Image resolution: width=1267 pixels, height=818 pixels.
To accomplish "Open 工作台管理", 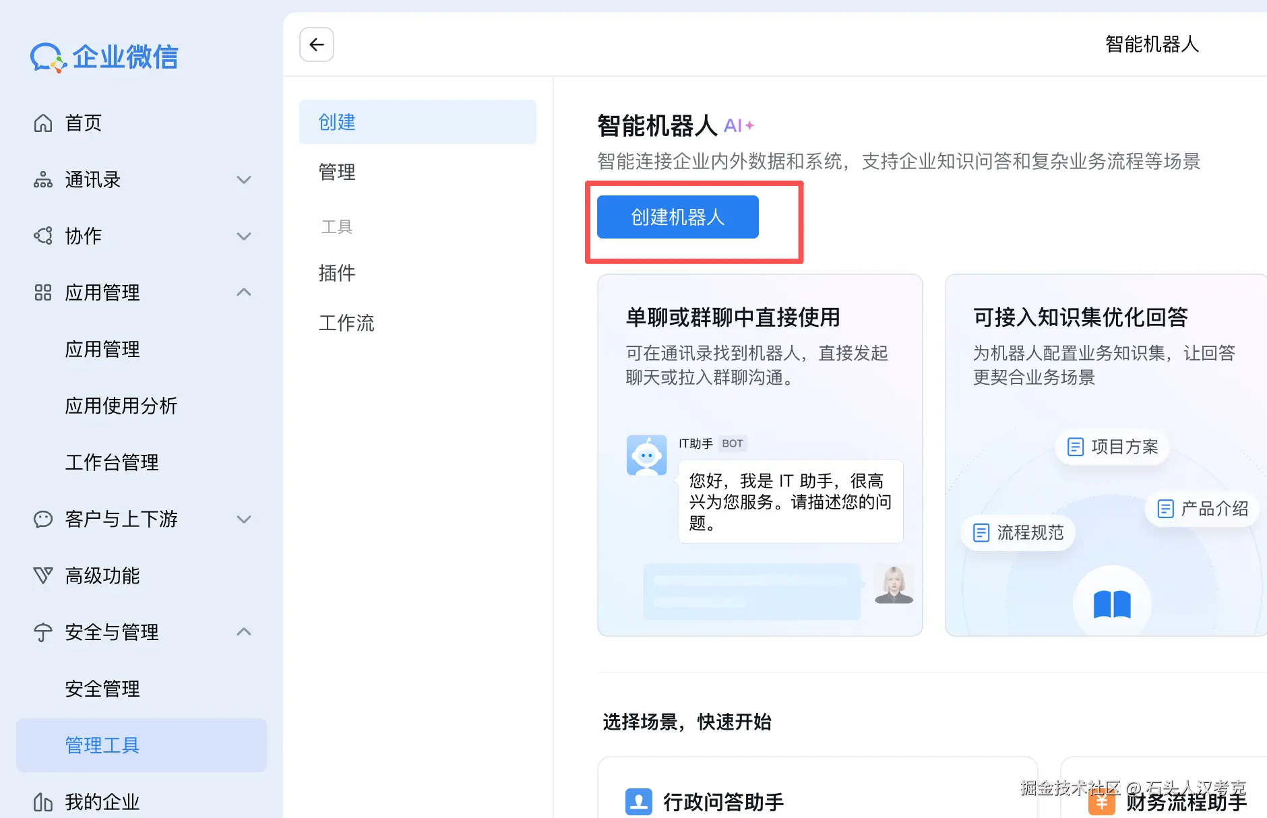I will [x=142, y=462].
